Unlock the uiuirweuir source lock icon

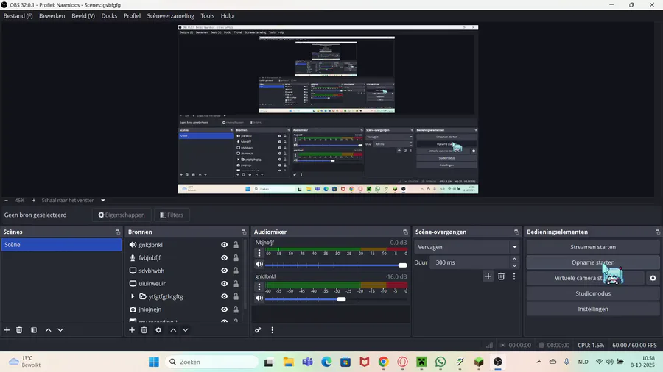(x=236, y=284)
